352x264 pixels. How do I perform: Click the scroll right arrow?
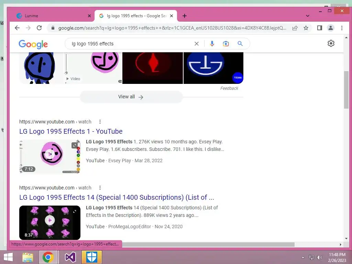tap(341, 244)
